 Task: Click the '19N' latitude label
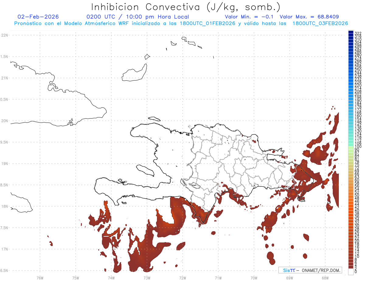point(4,163)
